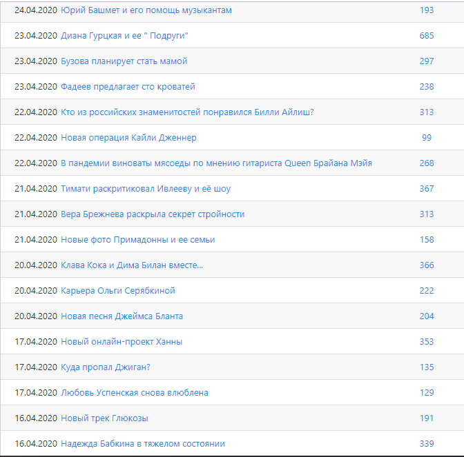
Task: Open 'Новые фото Примадонны и ее семьи'
Action: [137, 240]
